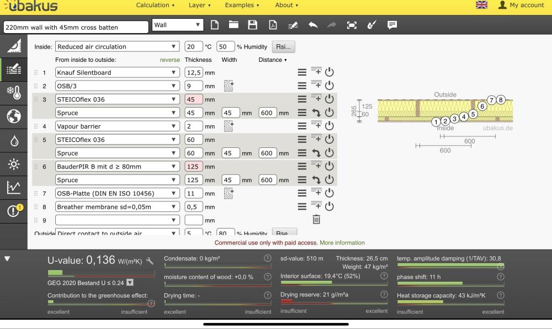The height and width of the screenshot is (329, 552).
Task: Undo the last change
Action: coord(313,25)
